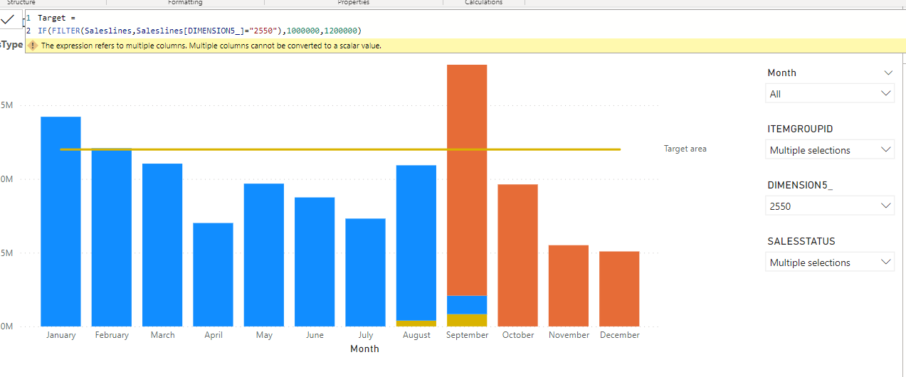906x377 pixels.
Task: Click the DIMENSION5_ slicer title
Action: 800,185
